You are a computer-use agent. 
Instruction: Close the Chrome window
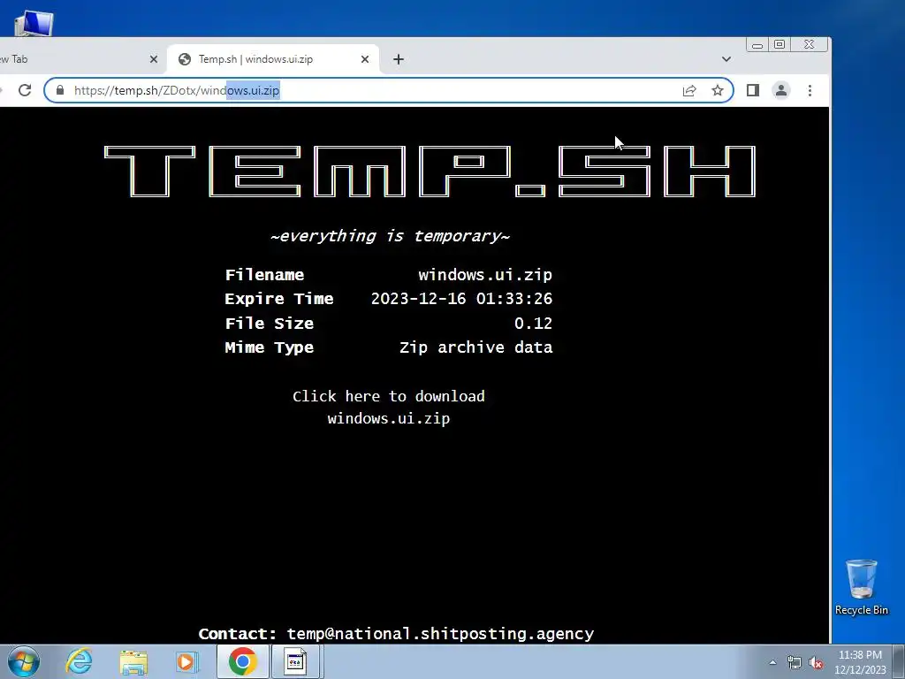coord(810,45)
